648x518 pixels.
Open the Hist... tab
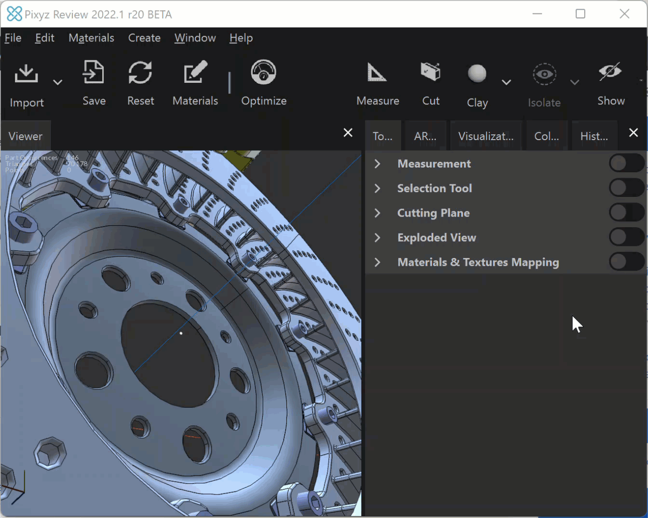[594, 136]
